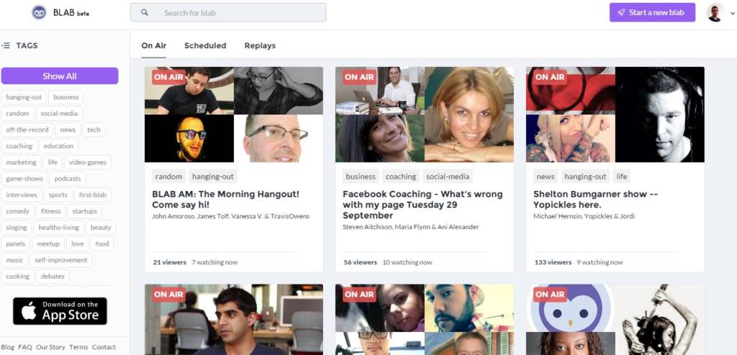Screen dimensions: 737x355
Task: Choose the podcasts tag
Action: click(68, 179)
